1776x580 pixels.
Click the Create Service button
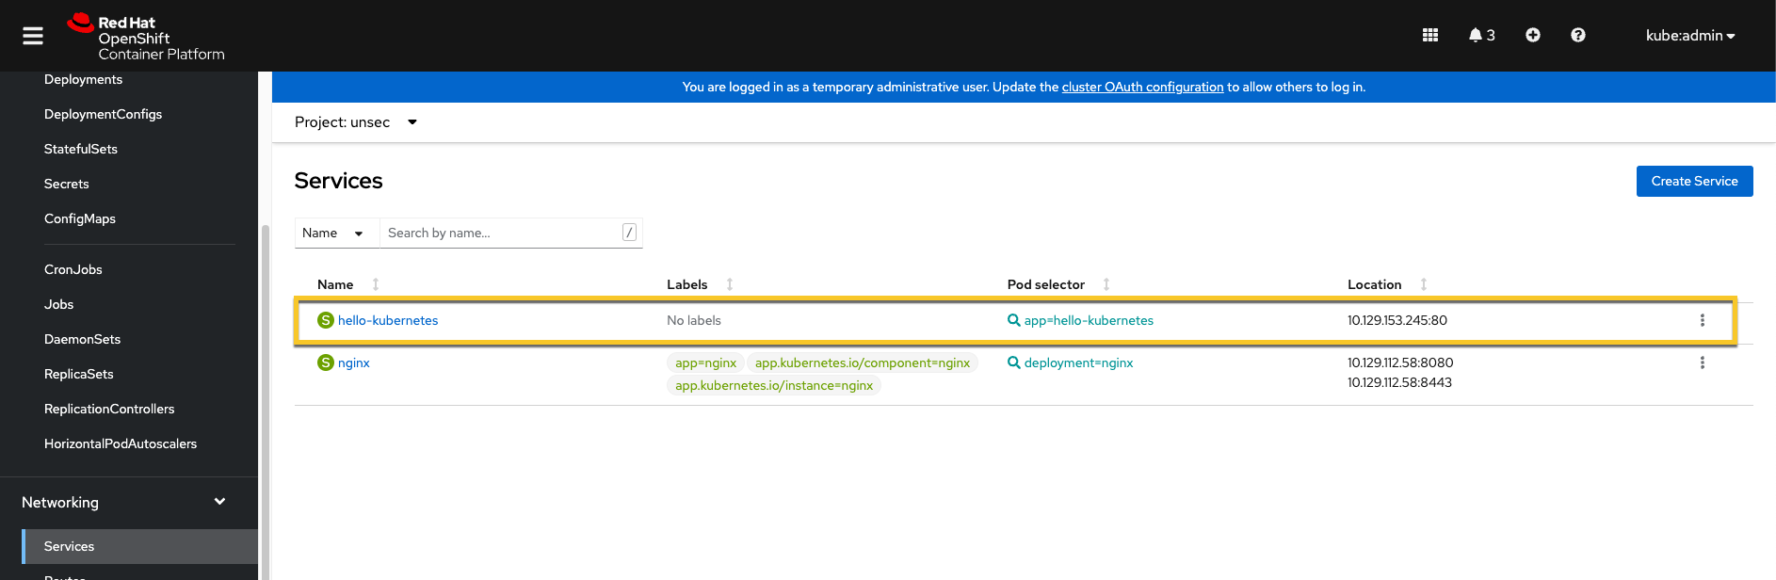tap(1694, 181)
